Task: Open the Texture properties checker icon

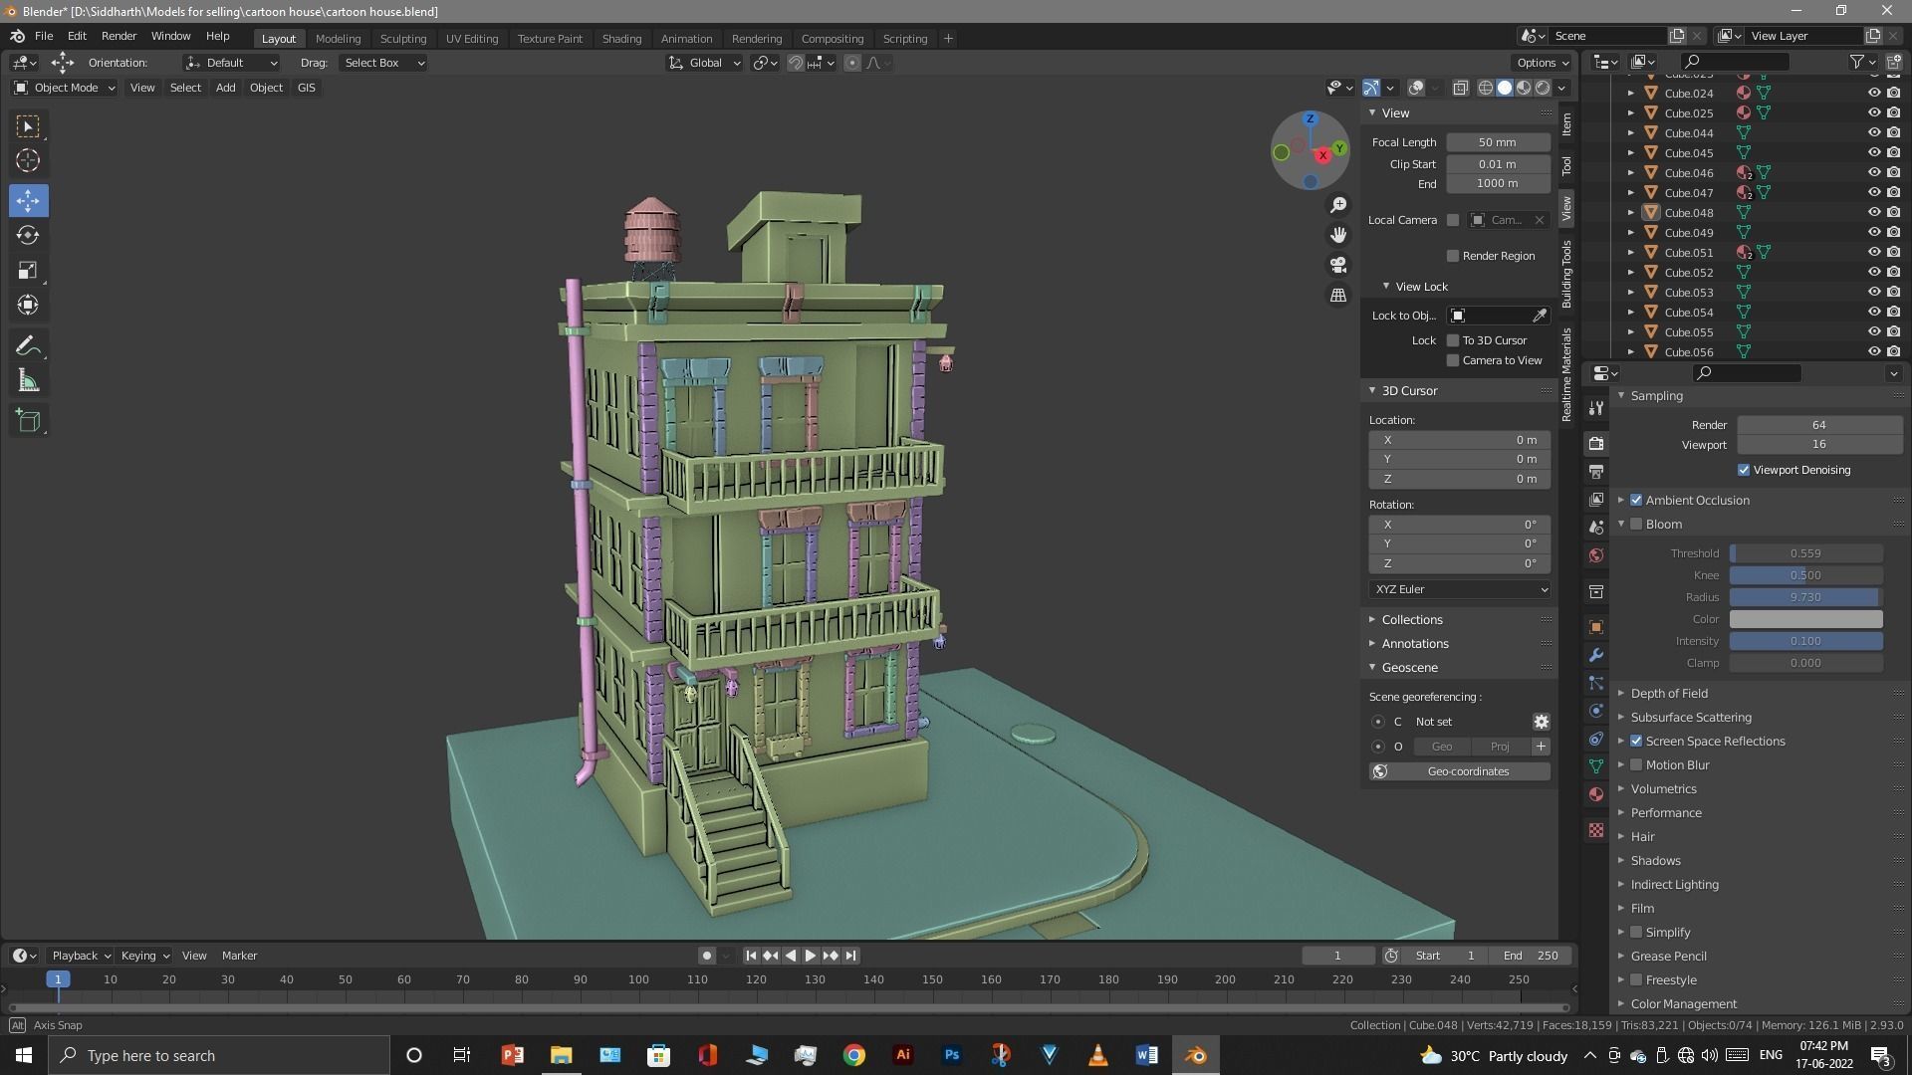Action: pyautogui.click(x=1596, y=830)
